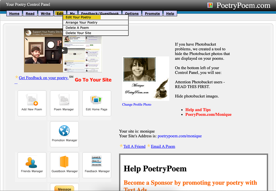Click Change Profile Photo link

[x=137, y=105]
